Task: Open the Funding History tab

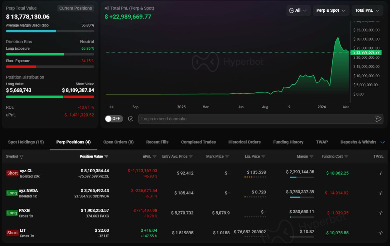Action: (x=288, y=142)
